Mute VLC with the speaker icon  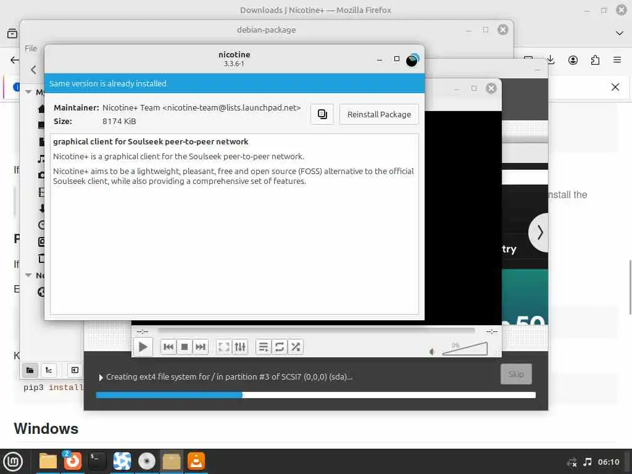(x=431, y=351)
